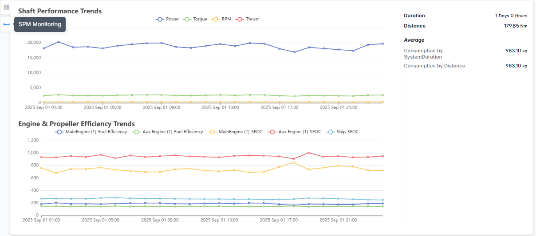The image size is (536, 236).
Task: Click the Engine & Propeller Efficiency Trends title
Action: (76, 124)
